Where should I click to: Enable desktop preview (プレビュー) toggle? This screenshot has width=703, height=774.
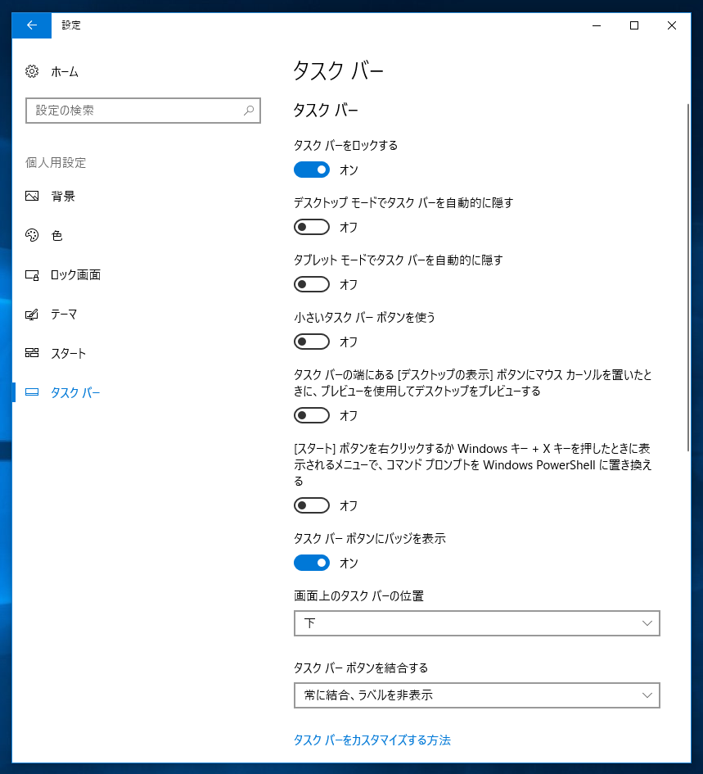pyautogui.click(x=312, y=415)
